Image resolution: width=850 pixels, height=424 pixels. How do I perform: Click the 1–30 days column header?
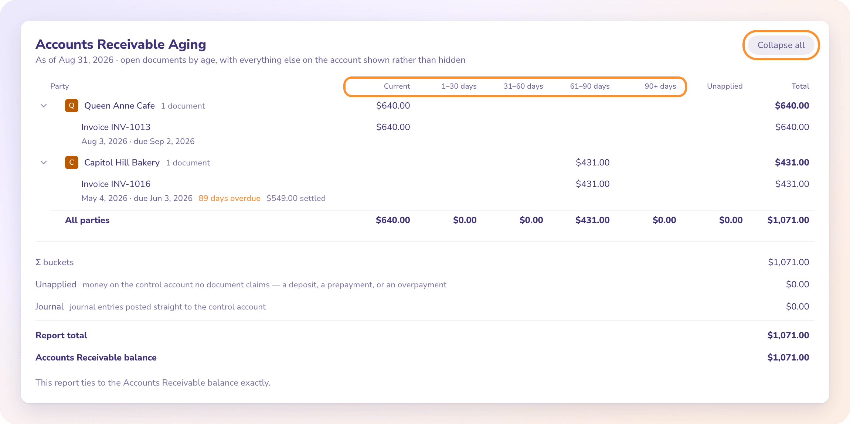[x=459, y=86]
